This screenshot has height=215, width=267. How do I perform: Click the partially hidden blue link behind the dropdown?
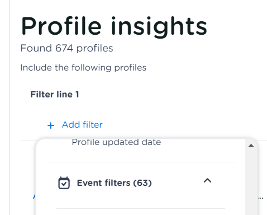pyautogui.click(x=35, y=196)
